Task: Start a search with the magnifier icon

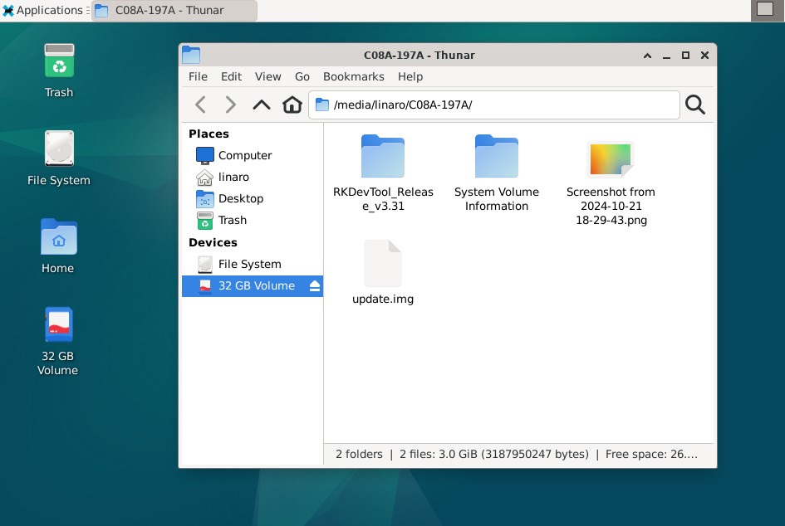Action: [x=694, y=104]
